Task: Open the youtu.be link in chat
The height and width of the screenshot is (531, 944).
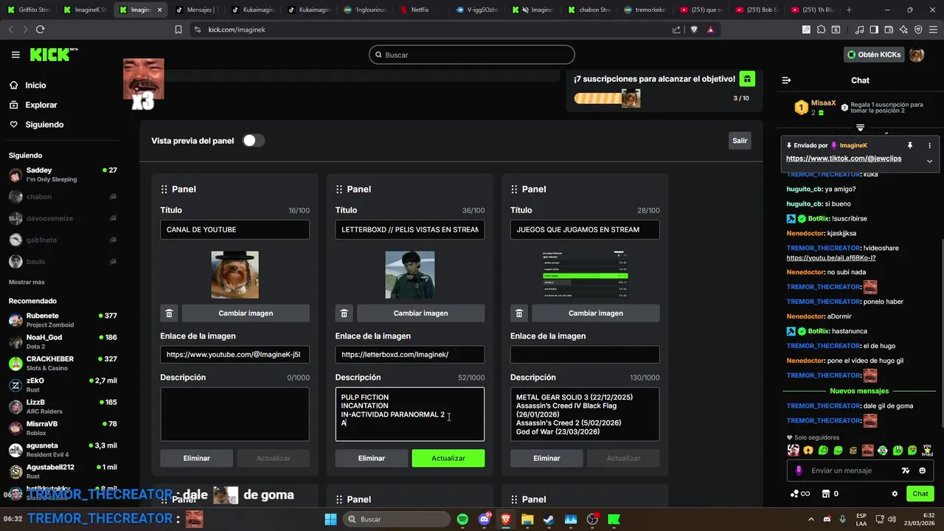Action: (x=831, y=258)
